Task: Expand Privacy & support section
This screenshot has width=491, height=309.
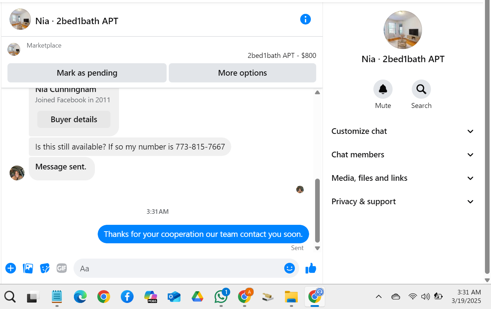Action: coord(403,202)
